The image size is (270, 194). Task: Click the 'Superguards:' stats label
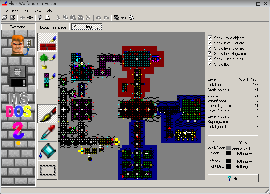tap(218, 122)
